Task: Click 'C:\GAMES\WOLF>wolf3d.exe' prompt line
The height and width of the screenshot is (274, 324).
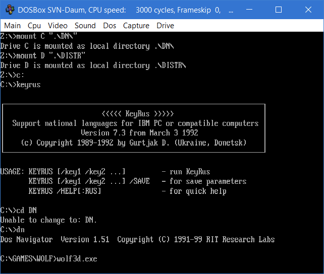Action: (48, 259)
